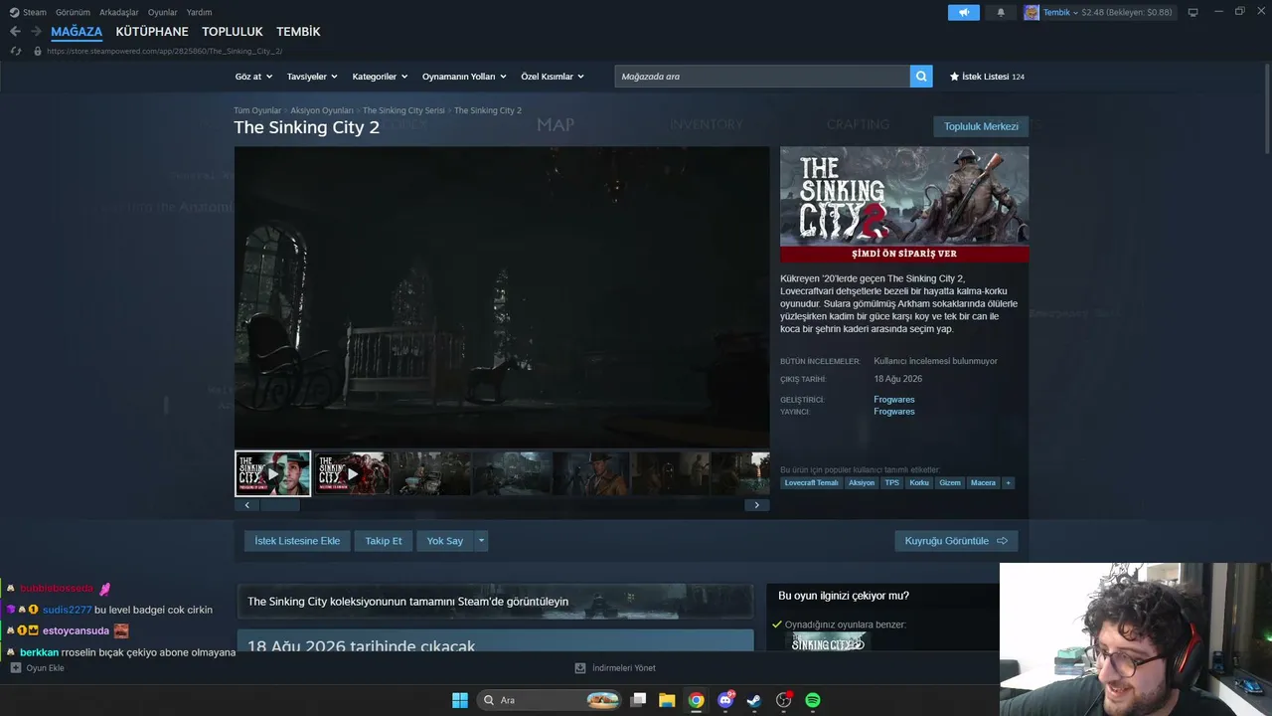This screenshot has height=716, width=1272.
Task: Open Discord from the taskbar
Action: pyautogui.click(x=725, y=700)
